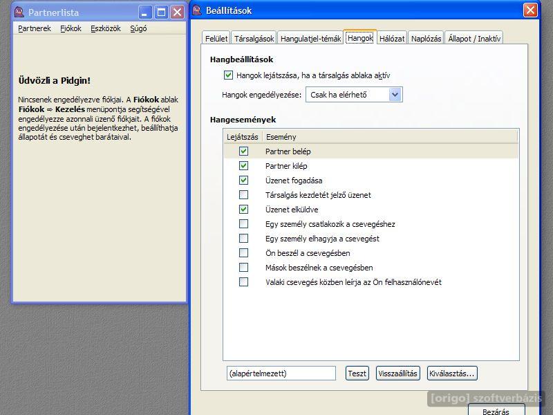Select the 'Partner kilép' event row text

tap(286, 166)
